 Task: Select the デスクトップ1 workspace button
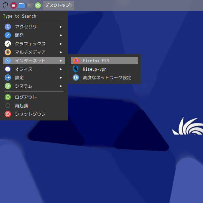coord(59,5)
